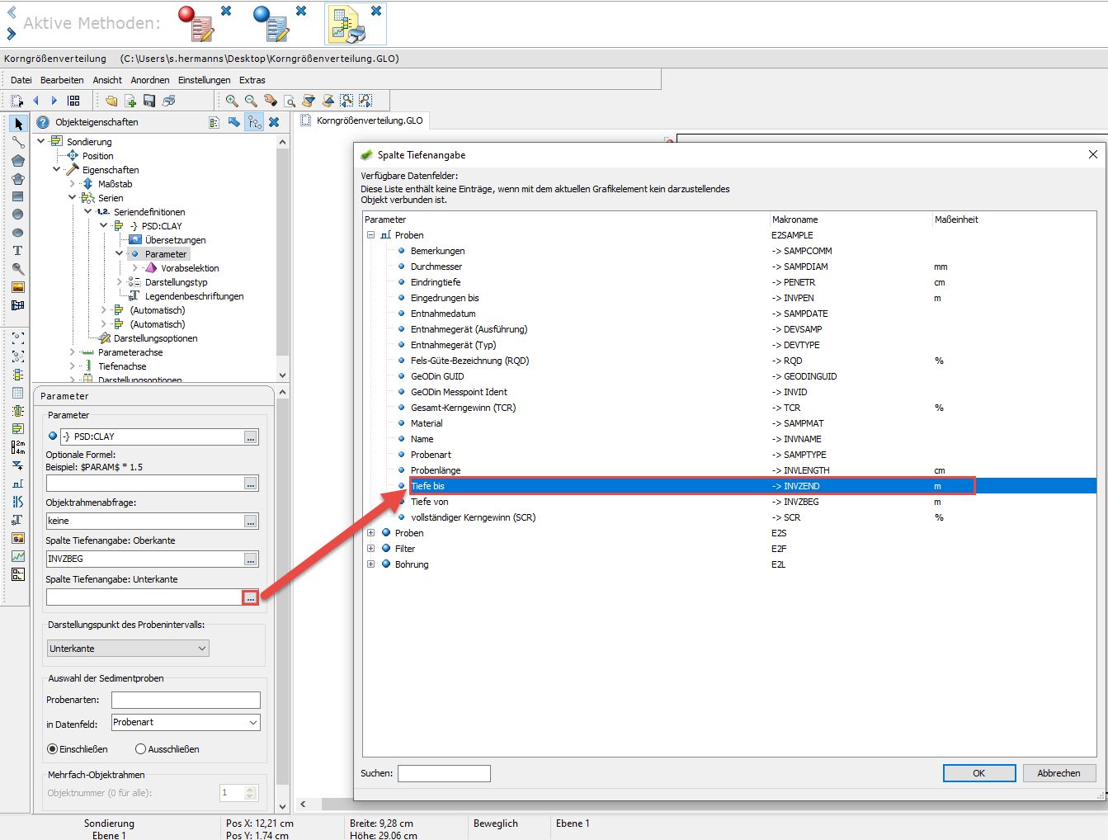The width and height of the screenshot is (1108, 840).
Task: Click the save diskette toolbar icon
Action: point(149,101)
